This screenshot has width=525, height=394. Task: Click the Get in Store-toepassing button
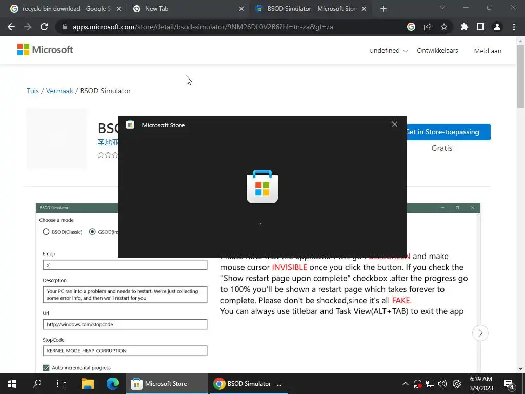449,132
